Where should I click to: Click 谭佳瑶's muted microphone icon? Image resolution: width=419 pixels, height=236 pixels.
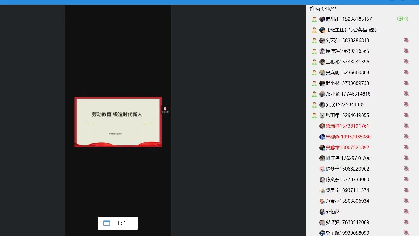[x=406, y=51]
